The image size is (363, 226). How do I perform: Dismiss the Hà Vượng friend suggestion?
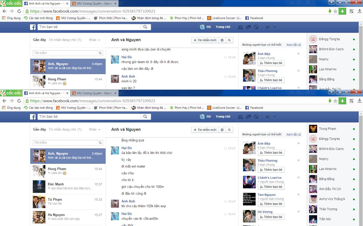(x=298, y=212)
